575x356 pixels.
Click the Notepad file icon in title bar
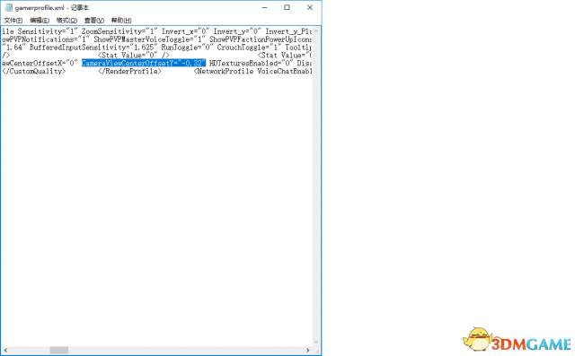coord(8,8)
